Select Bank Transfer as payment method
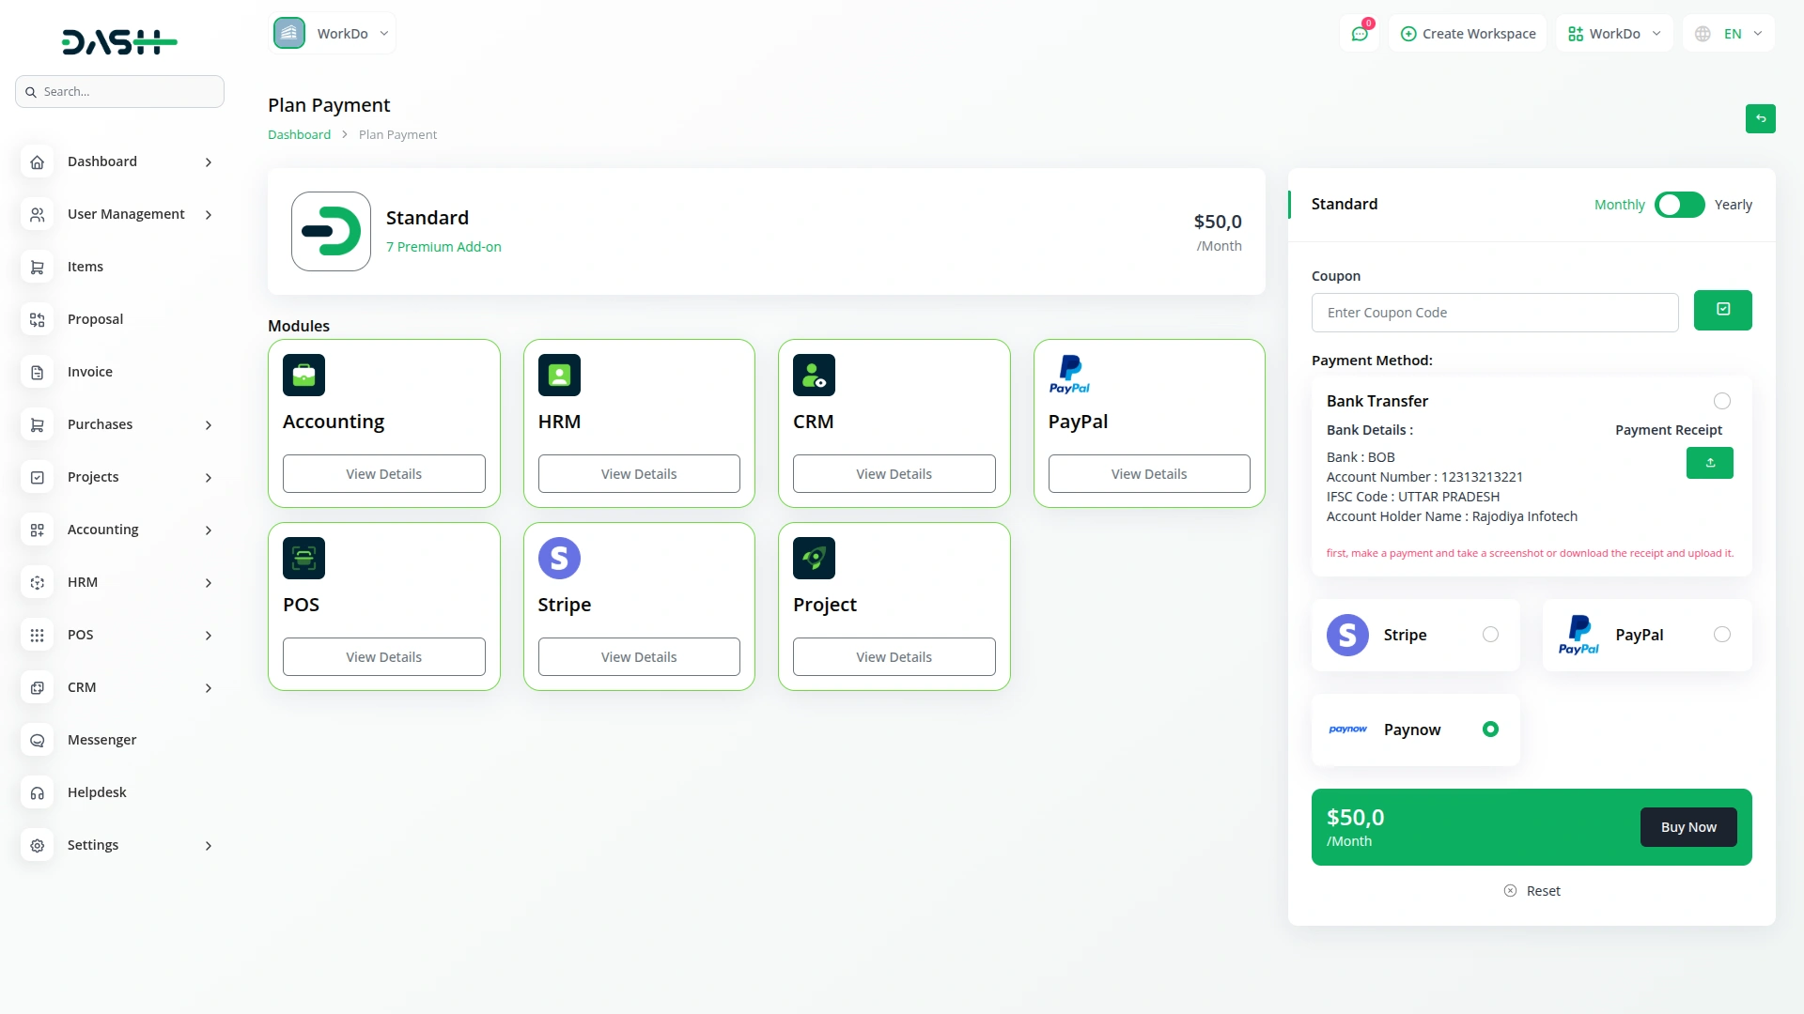The width and height of the screenshot is (1804, 1014). click(x=1722, y=401)
